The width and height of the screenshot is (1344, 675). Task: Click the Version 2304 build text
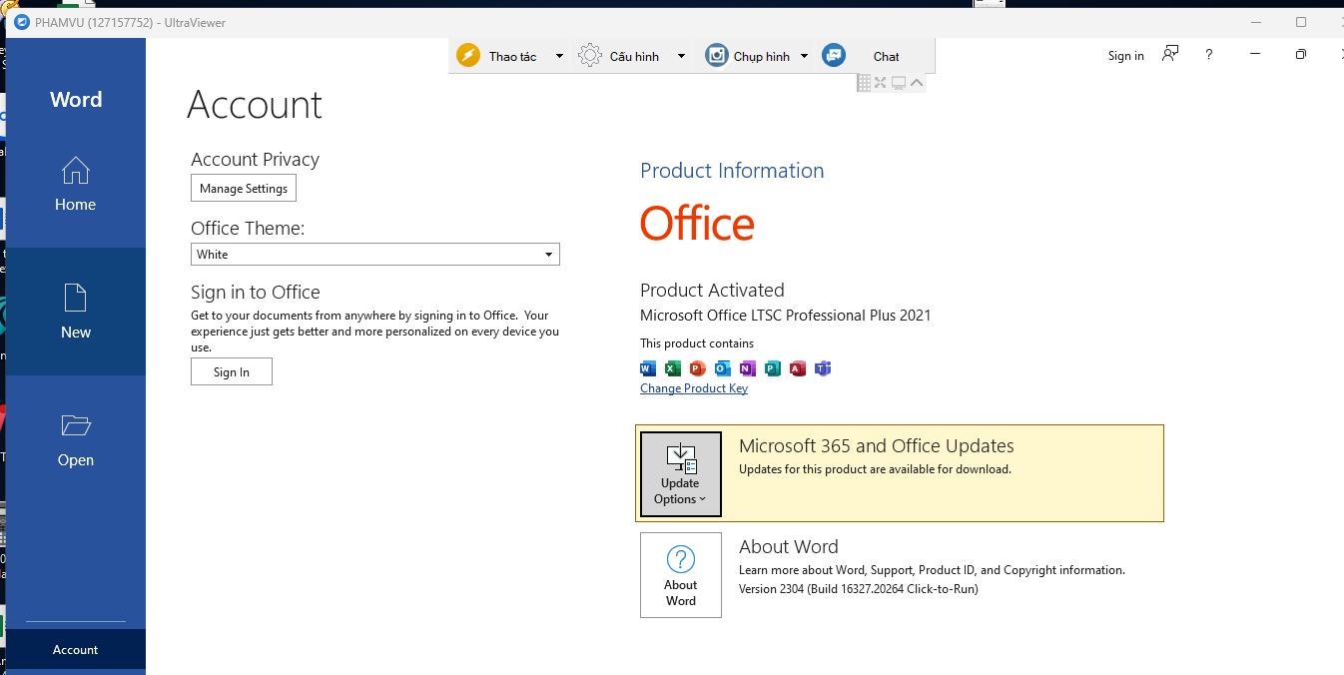(x=859, y=589)
